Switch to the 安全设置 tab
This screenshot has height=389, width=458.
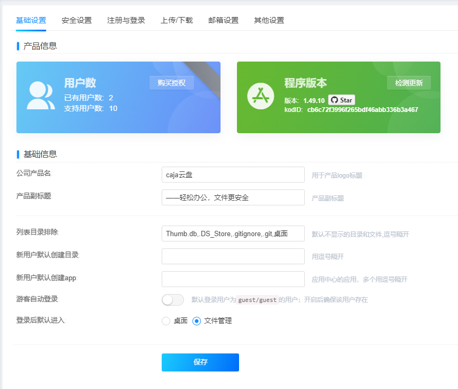pyautogui.click(x=76, y=21)
